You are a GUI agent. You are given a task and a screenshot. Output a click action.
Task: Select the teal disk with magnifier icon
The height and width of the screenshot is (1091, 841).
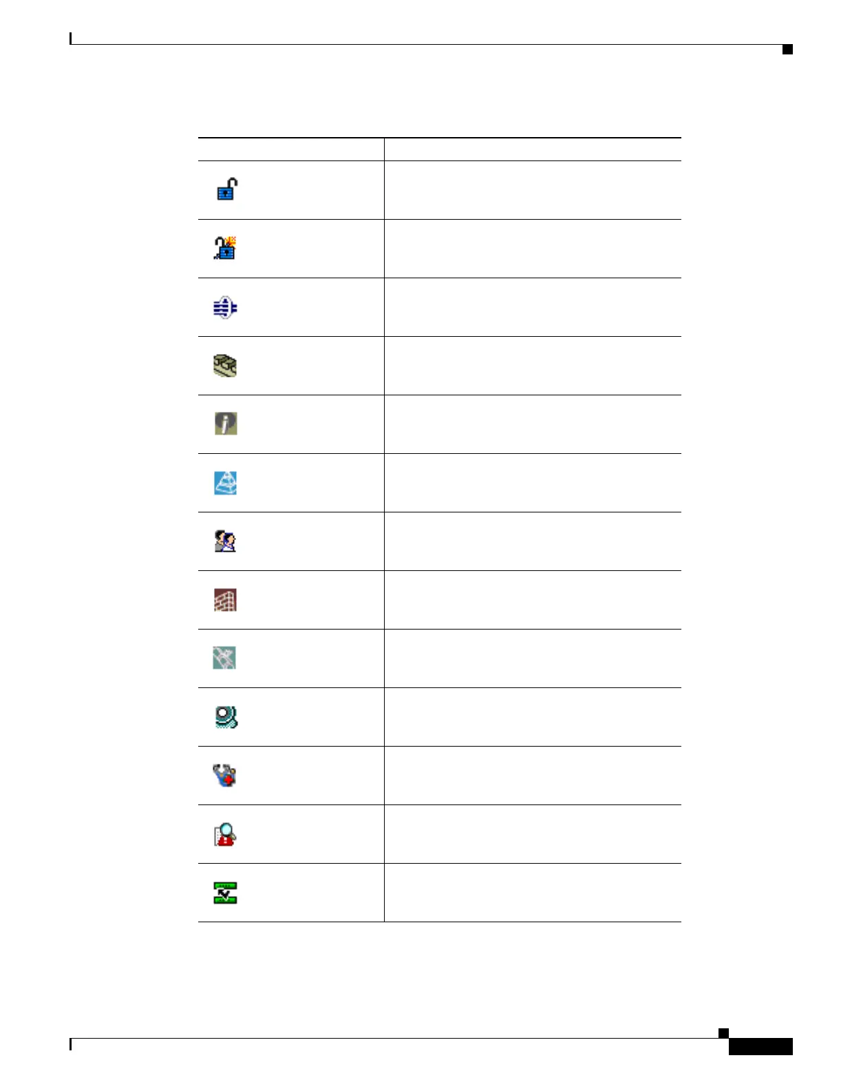tap(226, 718)
